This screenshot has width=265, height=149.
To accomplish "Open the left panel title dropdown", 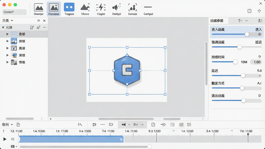I will click(12, 21).
